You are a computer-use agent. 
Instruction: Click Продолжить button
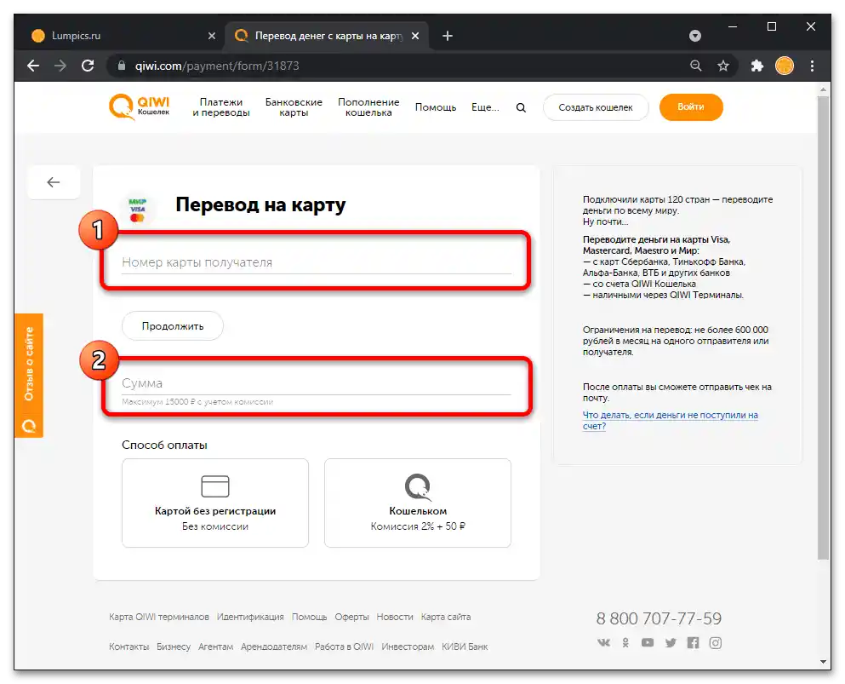173,326
